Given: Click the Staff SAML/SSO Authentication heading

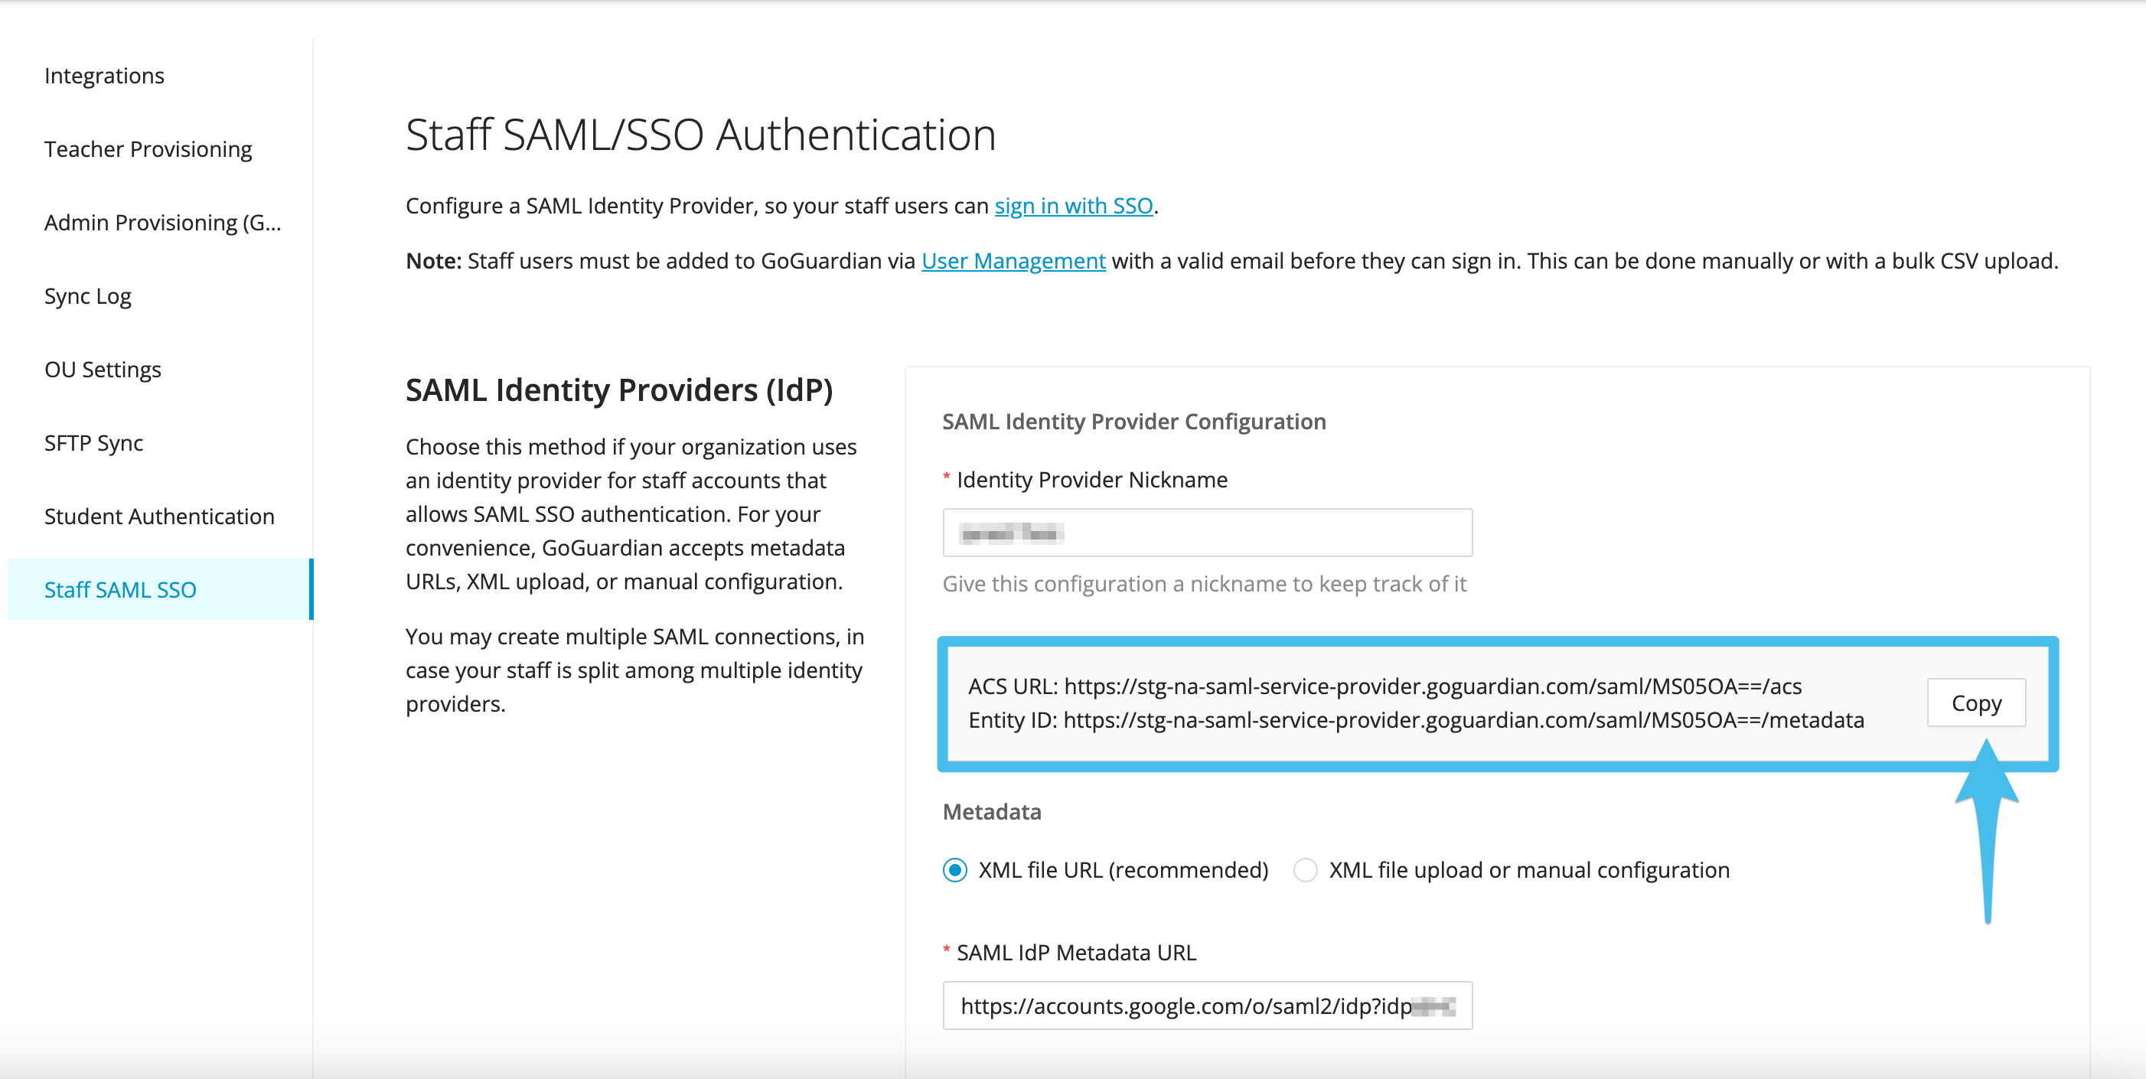Looking at the screenshot, I should (700, 134).
